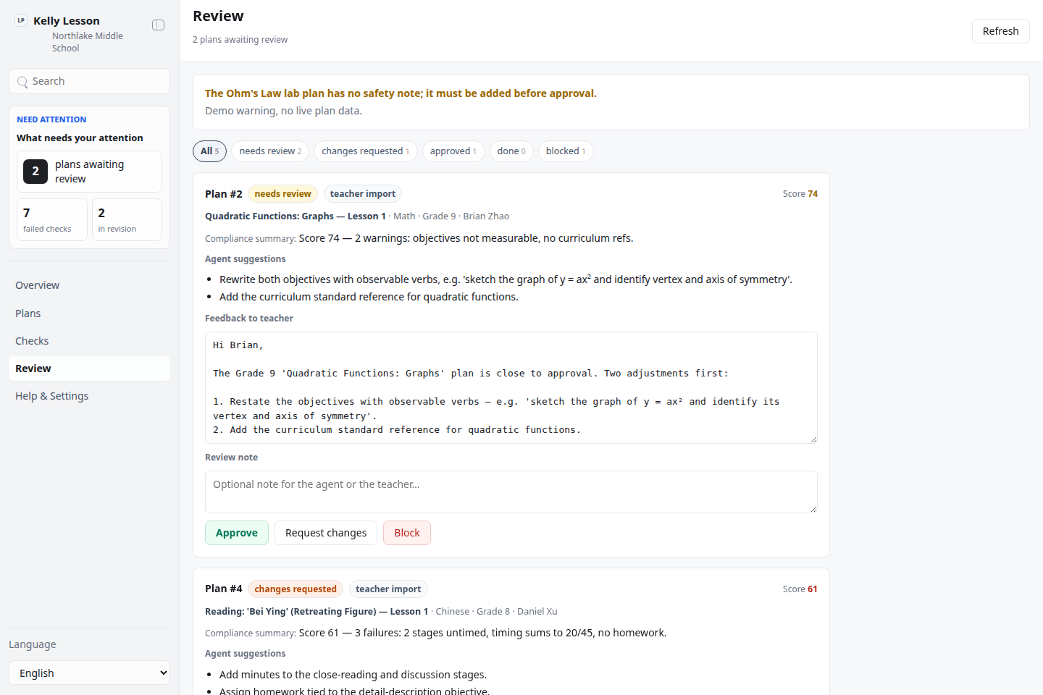Screen dimensions: 1043x695
Task: Click the Refresh button
Action: tap(1000, 31)
